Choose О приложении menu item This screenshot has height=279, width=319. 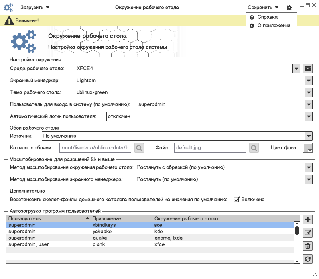tap(273, 26)
